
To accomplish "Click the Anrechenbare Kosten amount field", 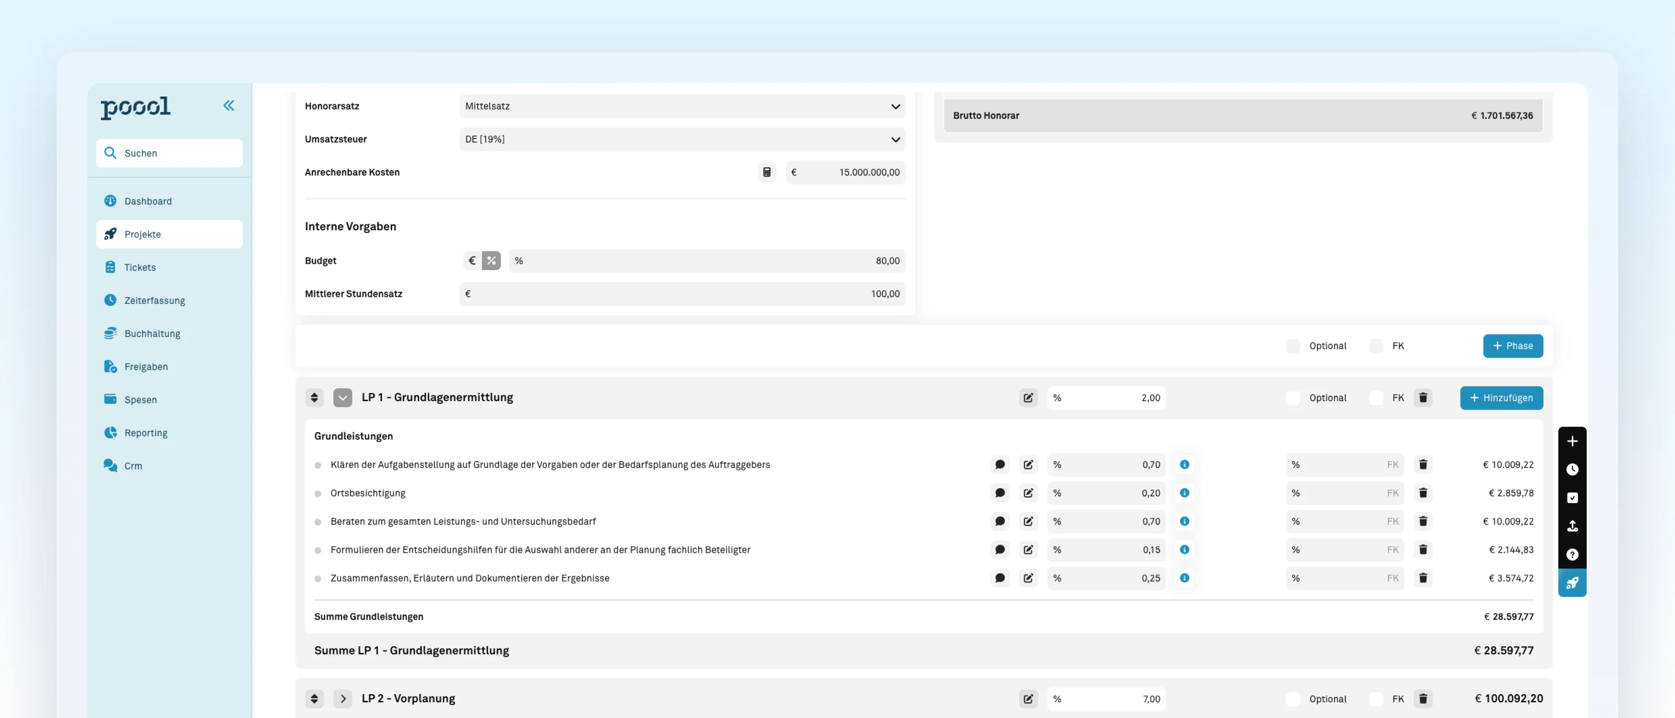I will coord(845,172).
